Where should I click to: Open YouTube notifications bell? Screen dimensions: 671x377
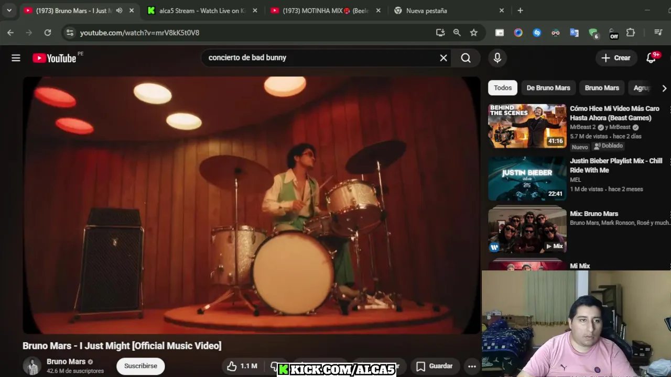coord(651,58)
